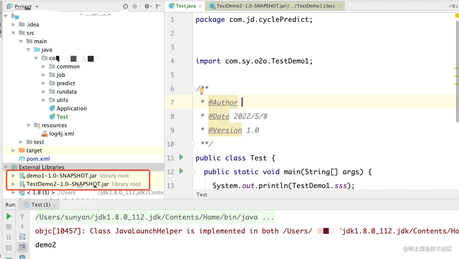Pause output in the Run panel
Viewport: 459px width, 259px height.
pos(9,237)
